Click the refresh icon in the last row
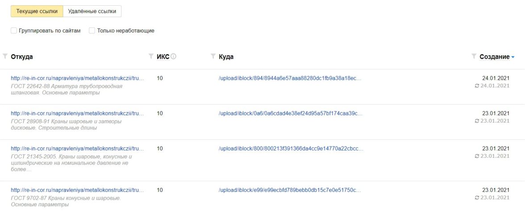Viewport: 525px width, 212px height. pos(477,197)
